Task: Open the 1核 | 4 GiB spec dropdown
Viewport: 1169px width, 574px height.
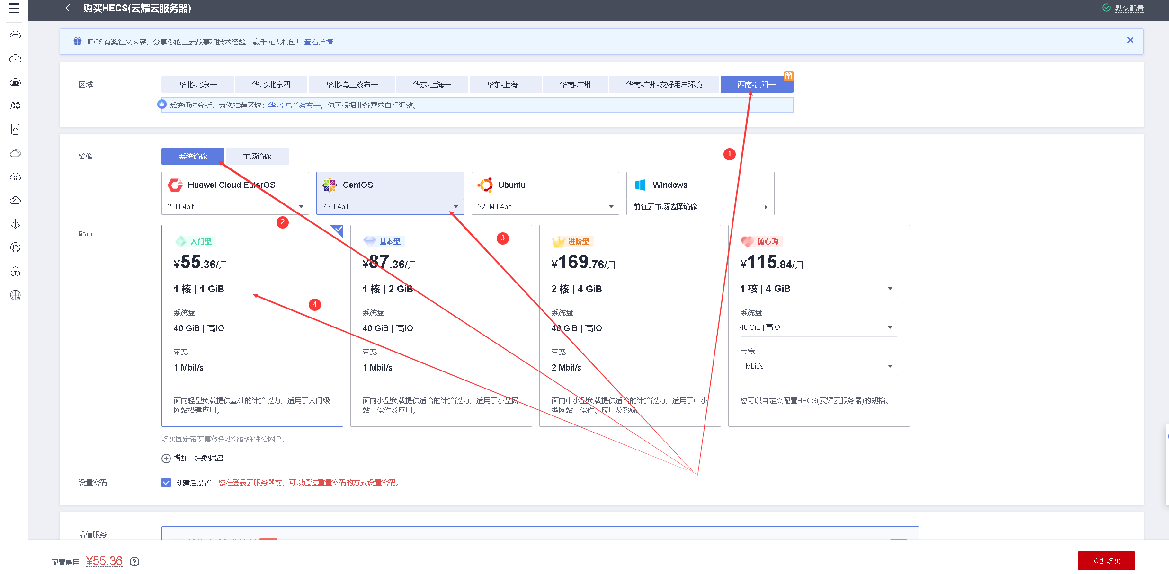Action: [890, 289]
